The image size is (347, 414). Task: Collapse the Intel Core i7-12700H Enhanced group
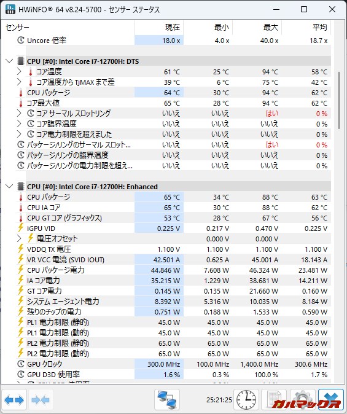point(9,187)
